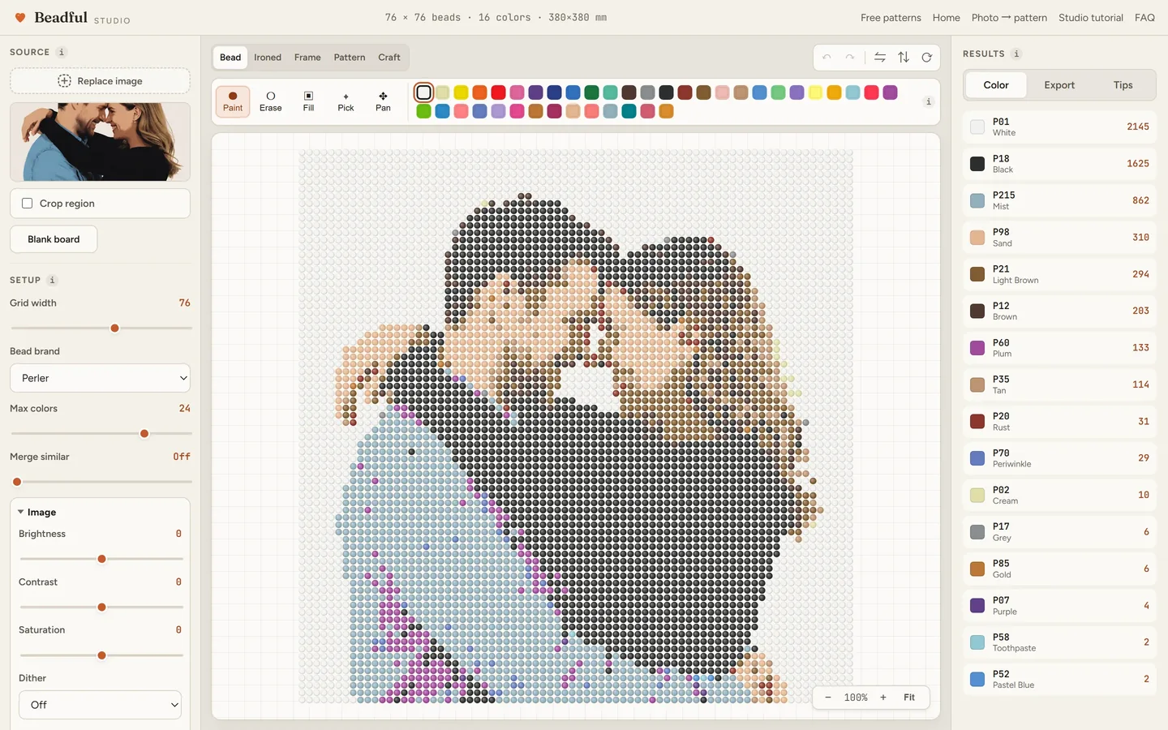The height and width of the screenshot is (730, 1168).
Task: Go to the Home link
Action: (x=946, y=18)
